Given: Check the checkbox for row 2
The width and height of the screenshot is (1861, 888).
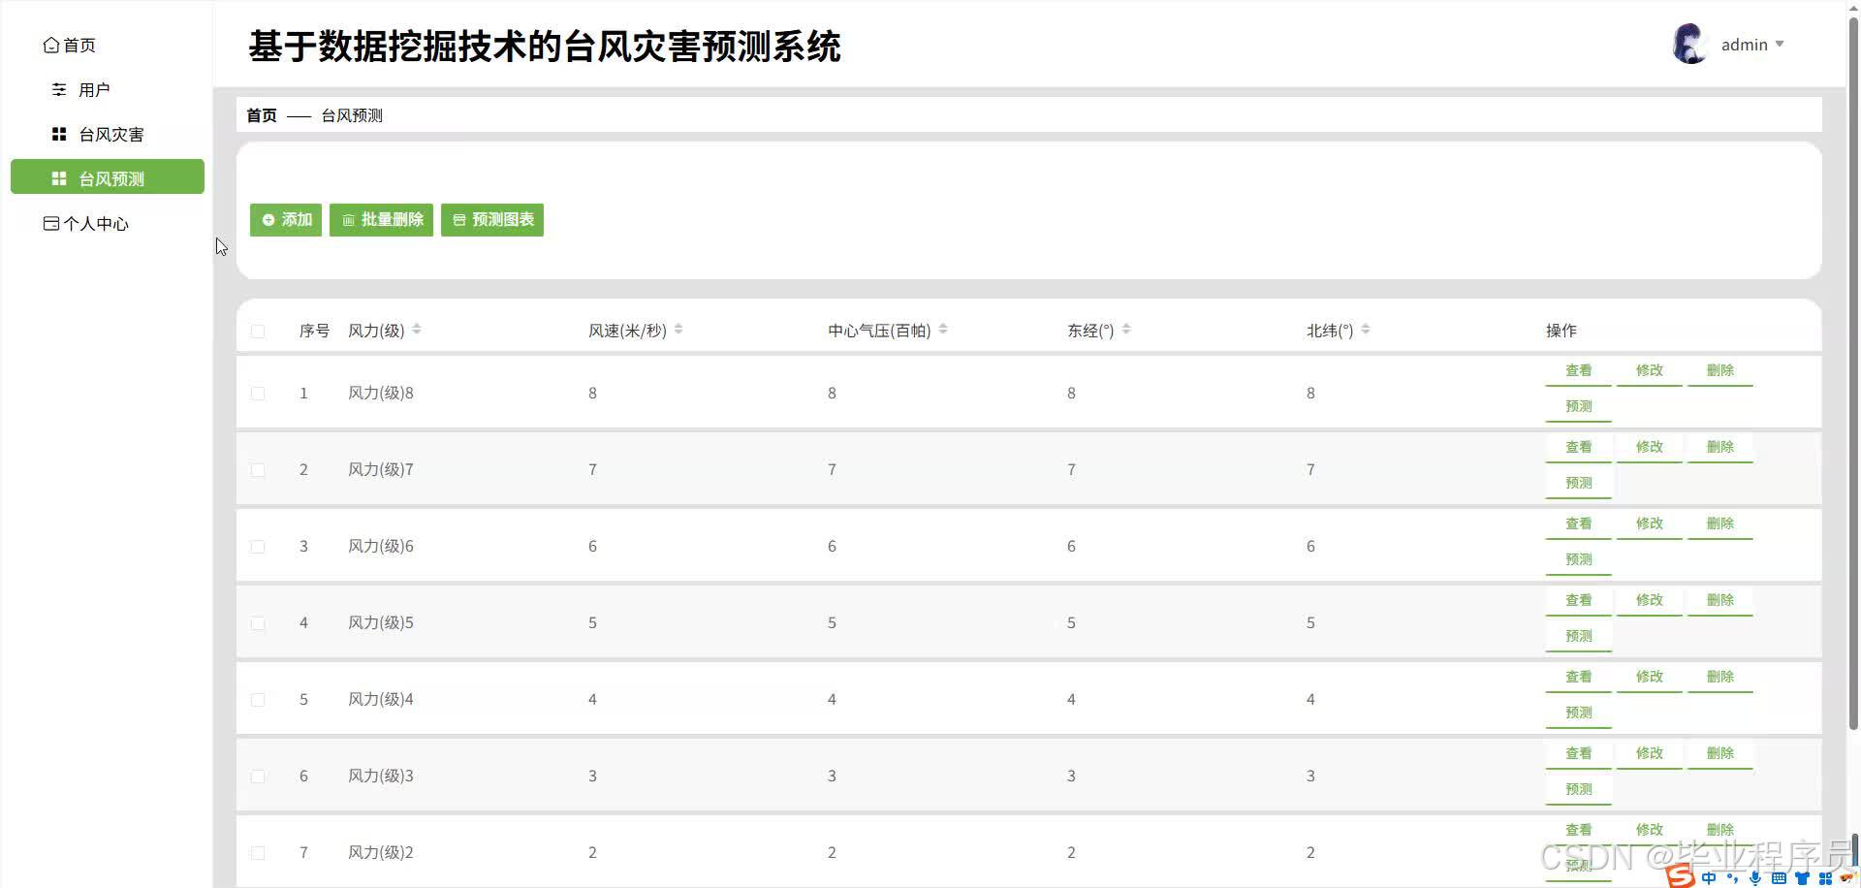Looking at the screenshot, I should point(258,470).
